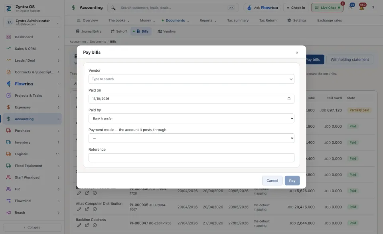Expand the Zyntra Administrator account menu

32,22
